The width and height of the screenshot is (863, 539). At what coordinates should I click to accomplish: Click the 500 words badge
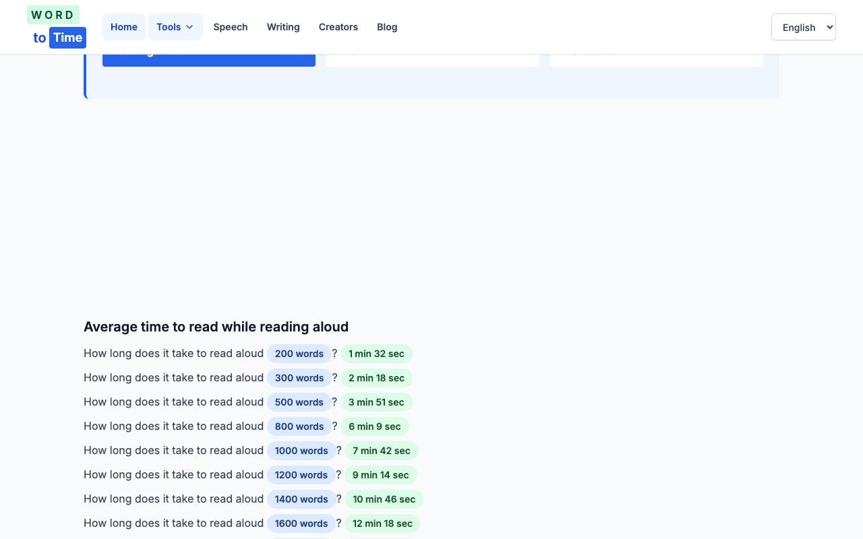299,402
